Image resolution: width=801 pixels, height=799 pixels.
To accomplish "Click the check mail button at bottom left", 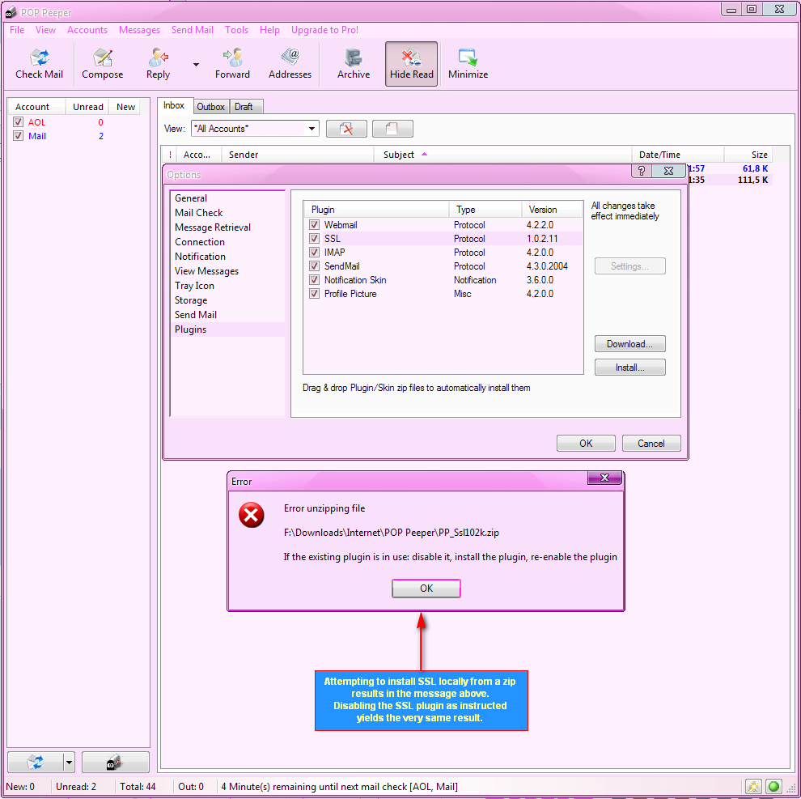I will pyautogui.click(x=36, y=763).
